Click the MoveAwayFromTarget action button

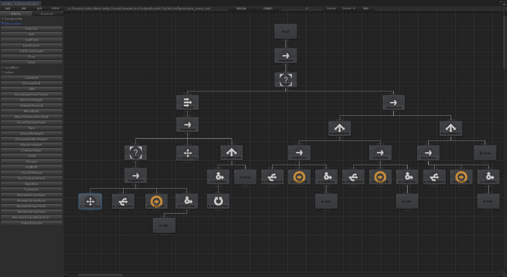pos(31,94)
